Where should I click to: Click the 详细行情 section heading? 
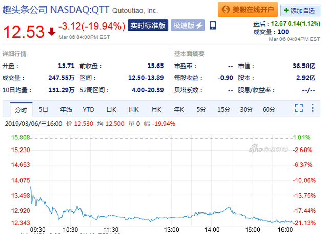point(14,54)
